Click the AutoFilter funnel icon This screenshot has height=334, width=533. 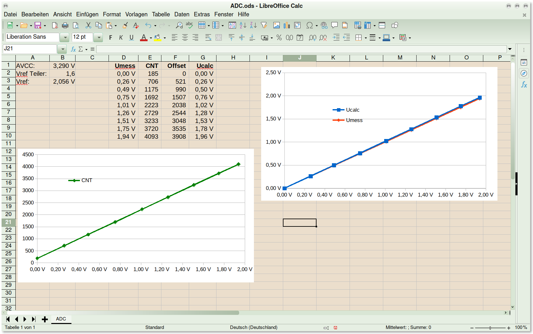264,25
